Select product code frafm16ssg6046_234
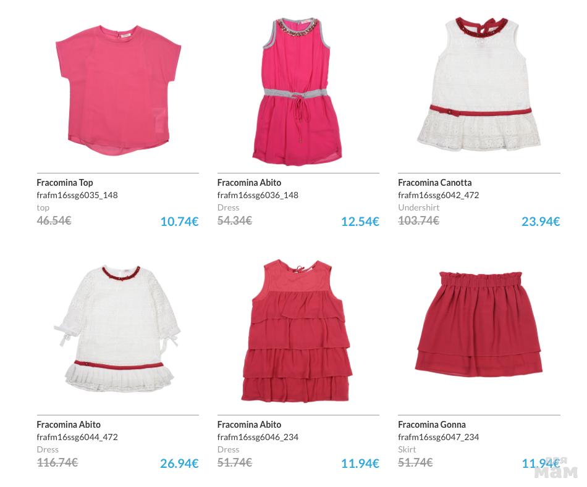Image resolution: width=587 pixels, height=487 pixels. [x=258, y=437]
